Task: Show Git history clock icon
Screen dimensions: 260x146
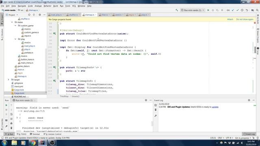Action: coord(242,10)
